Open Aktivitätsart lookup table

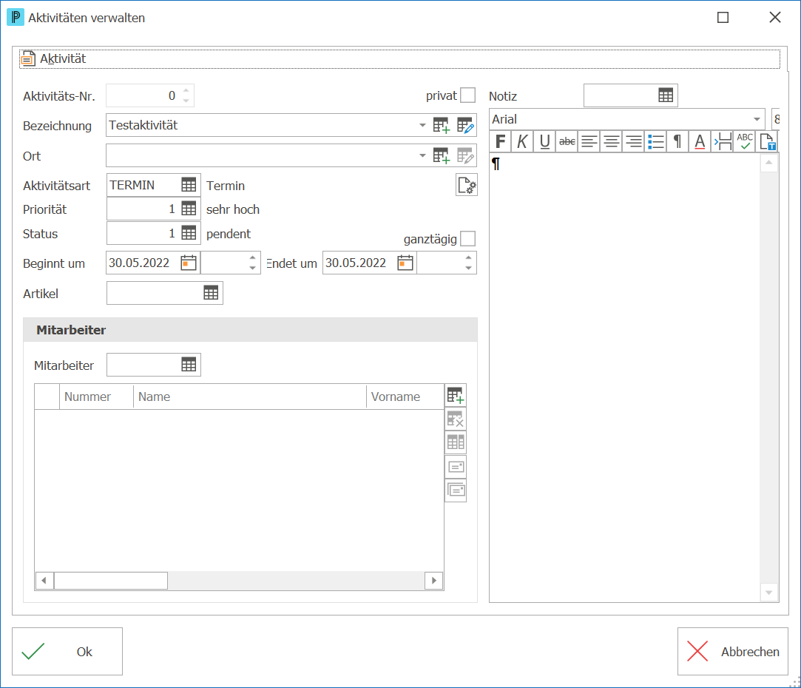point(189,185)
